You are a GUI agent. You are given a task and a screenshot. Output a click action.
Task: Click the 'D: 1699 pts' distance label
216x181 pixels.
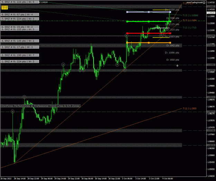pos(172,10)
